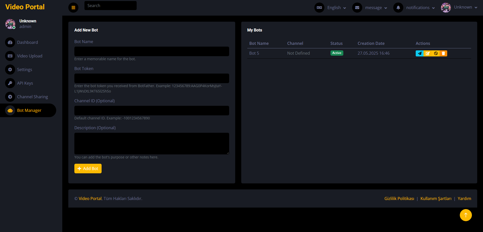Click the Active status badge
Screen dimensions: 483x232
pos(337,53)
